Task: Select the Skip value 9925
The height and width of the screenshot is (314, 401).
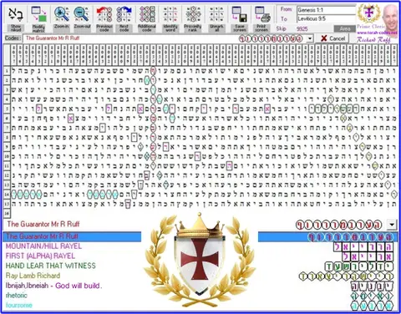Action: [x=302, y=28]
